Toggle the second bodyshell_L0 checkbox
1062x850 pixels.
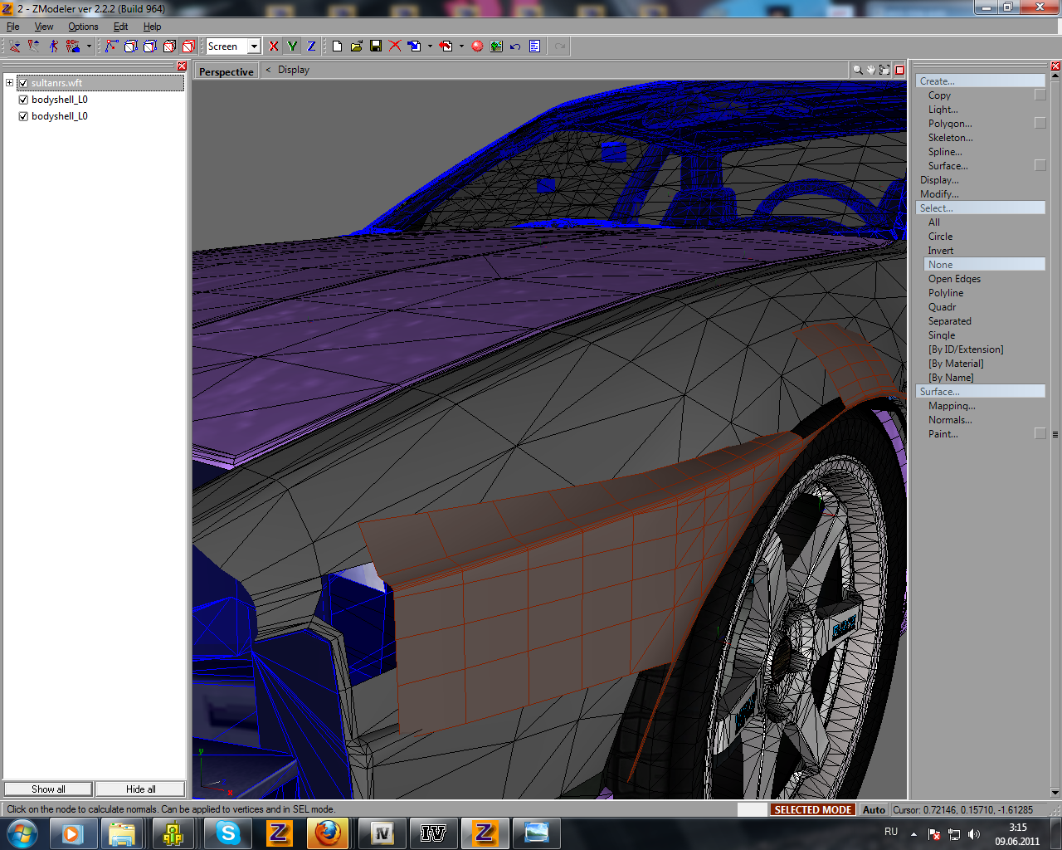pyautogui.click(x=23, y=116)
